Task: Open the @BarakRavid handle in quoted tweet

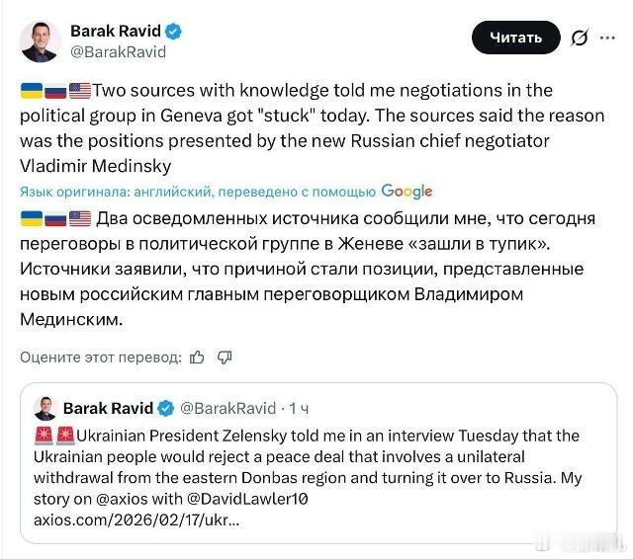Action: click(x=228, y=408)
